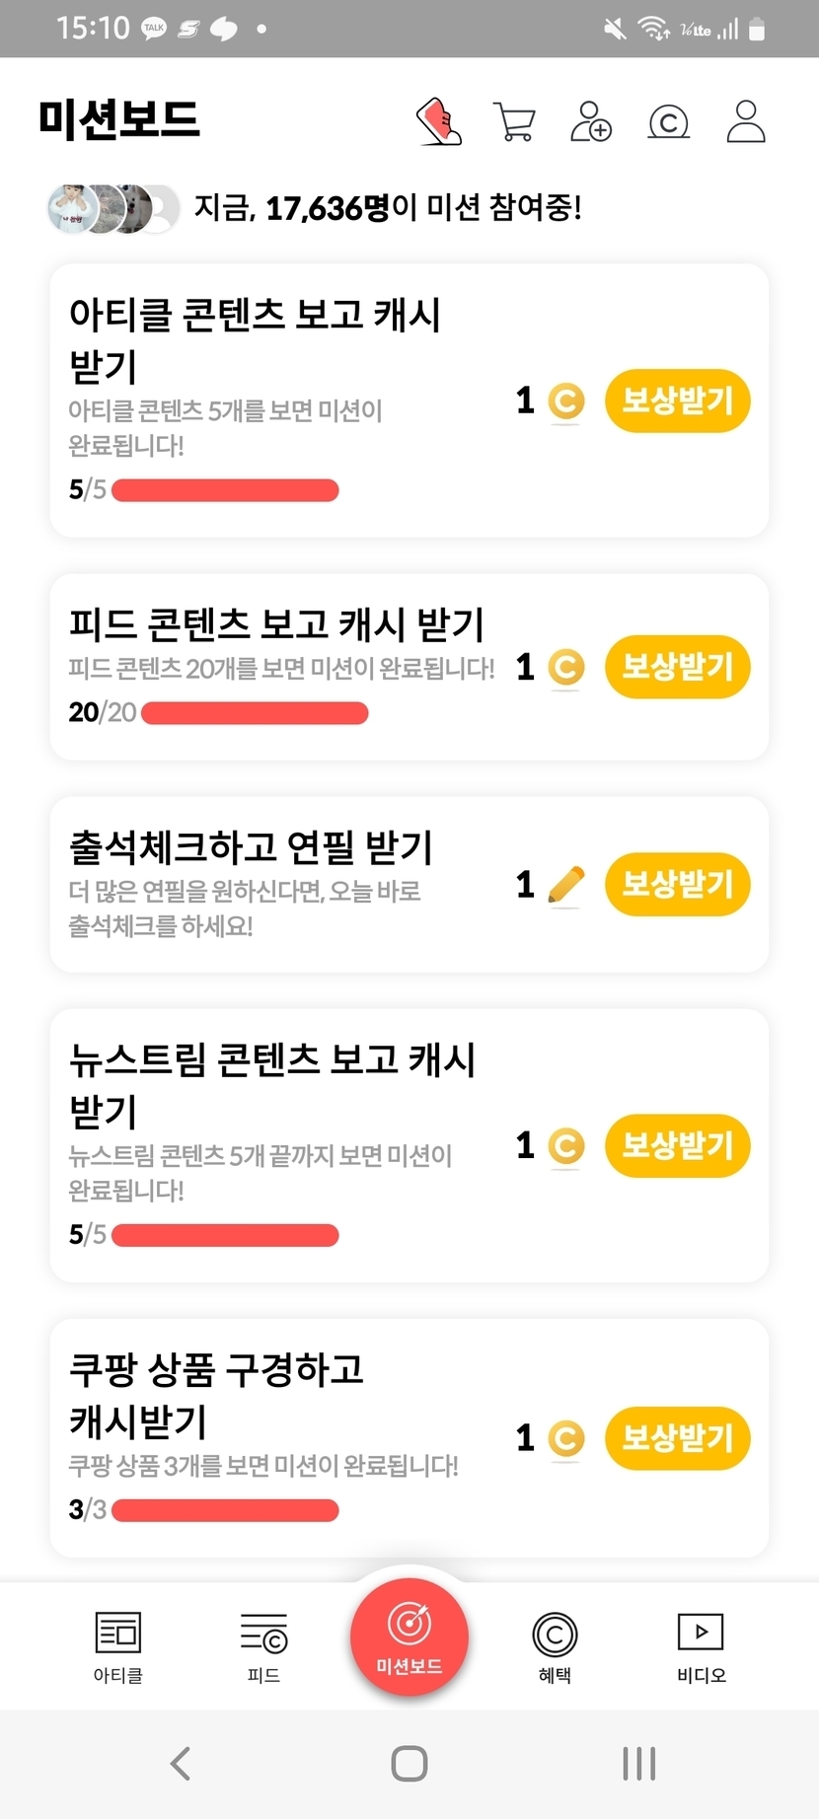This screenshot has width=819, height=1819.
Task: Tap the invite friend icon
Action: 591,122
